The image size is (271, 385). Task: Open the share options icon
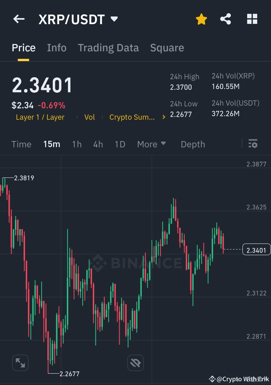(x=225, y=19)
